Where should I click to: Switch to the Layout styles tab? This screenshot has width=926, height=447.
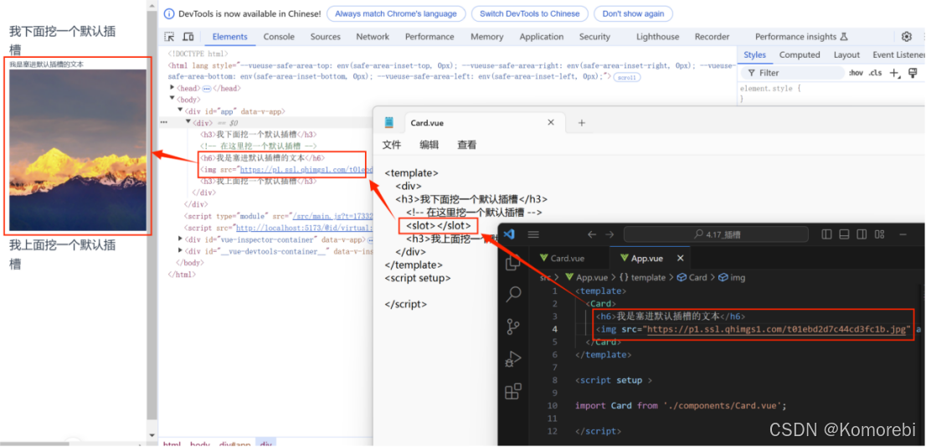(846, 55)
